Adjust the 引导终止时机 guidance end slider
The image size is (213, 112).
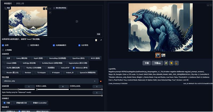pos(86,89)
